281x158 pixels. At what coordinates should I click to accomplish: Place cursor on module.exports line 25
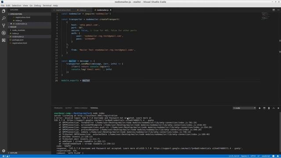76,81
